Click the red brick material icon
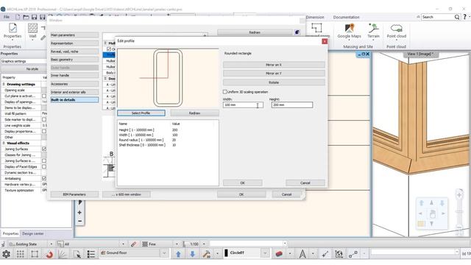 [279, 254]
